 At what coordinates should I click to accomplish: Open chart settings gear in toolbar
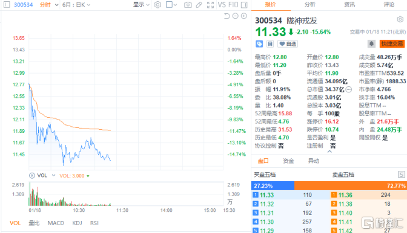click(x=157, y=5)
